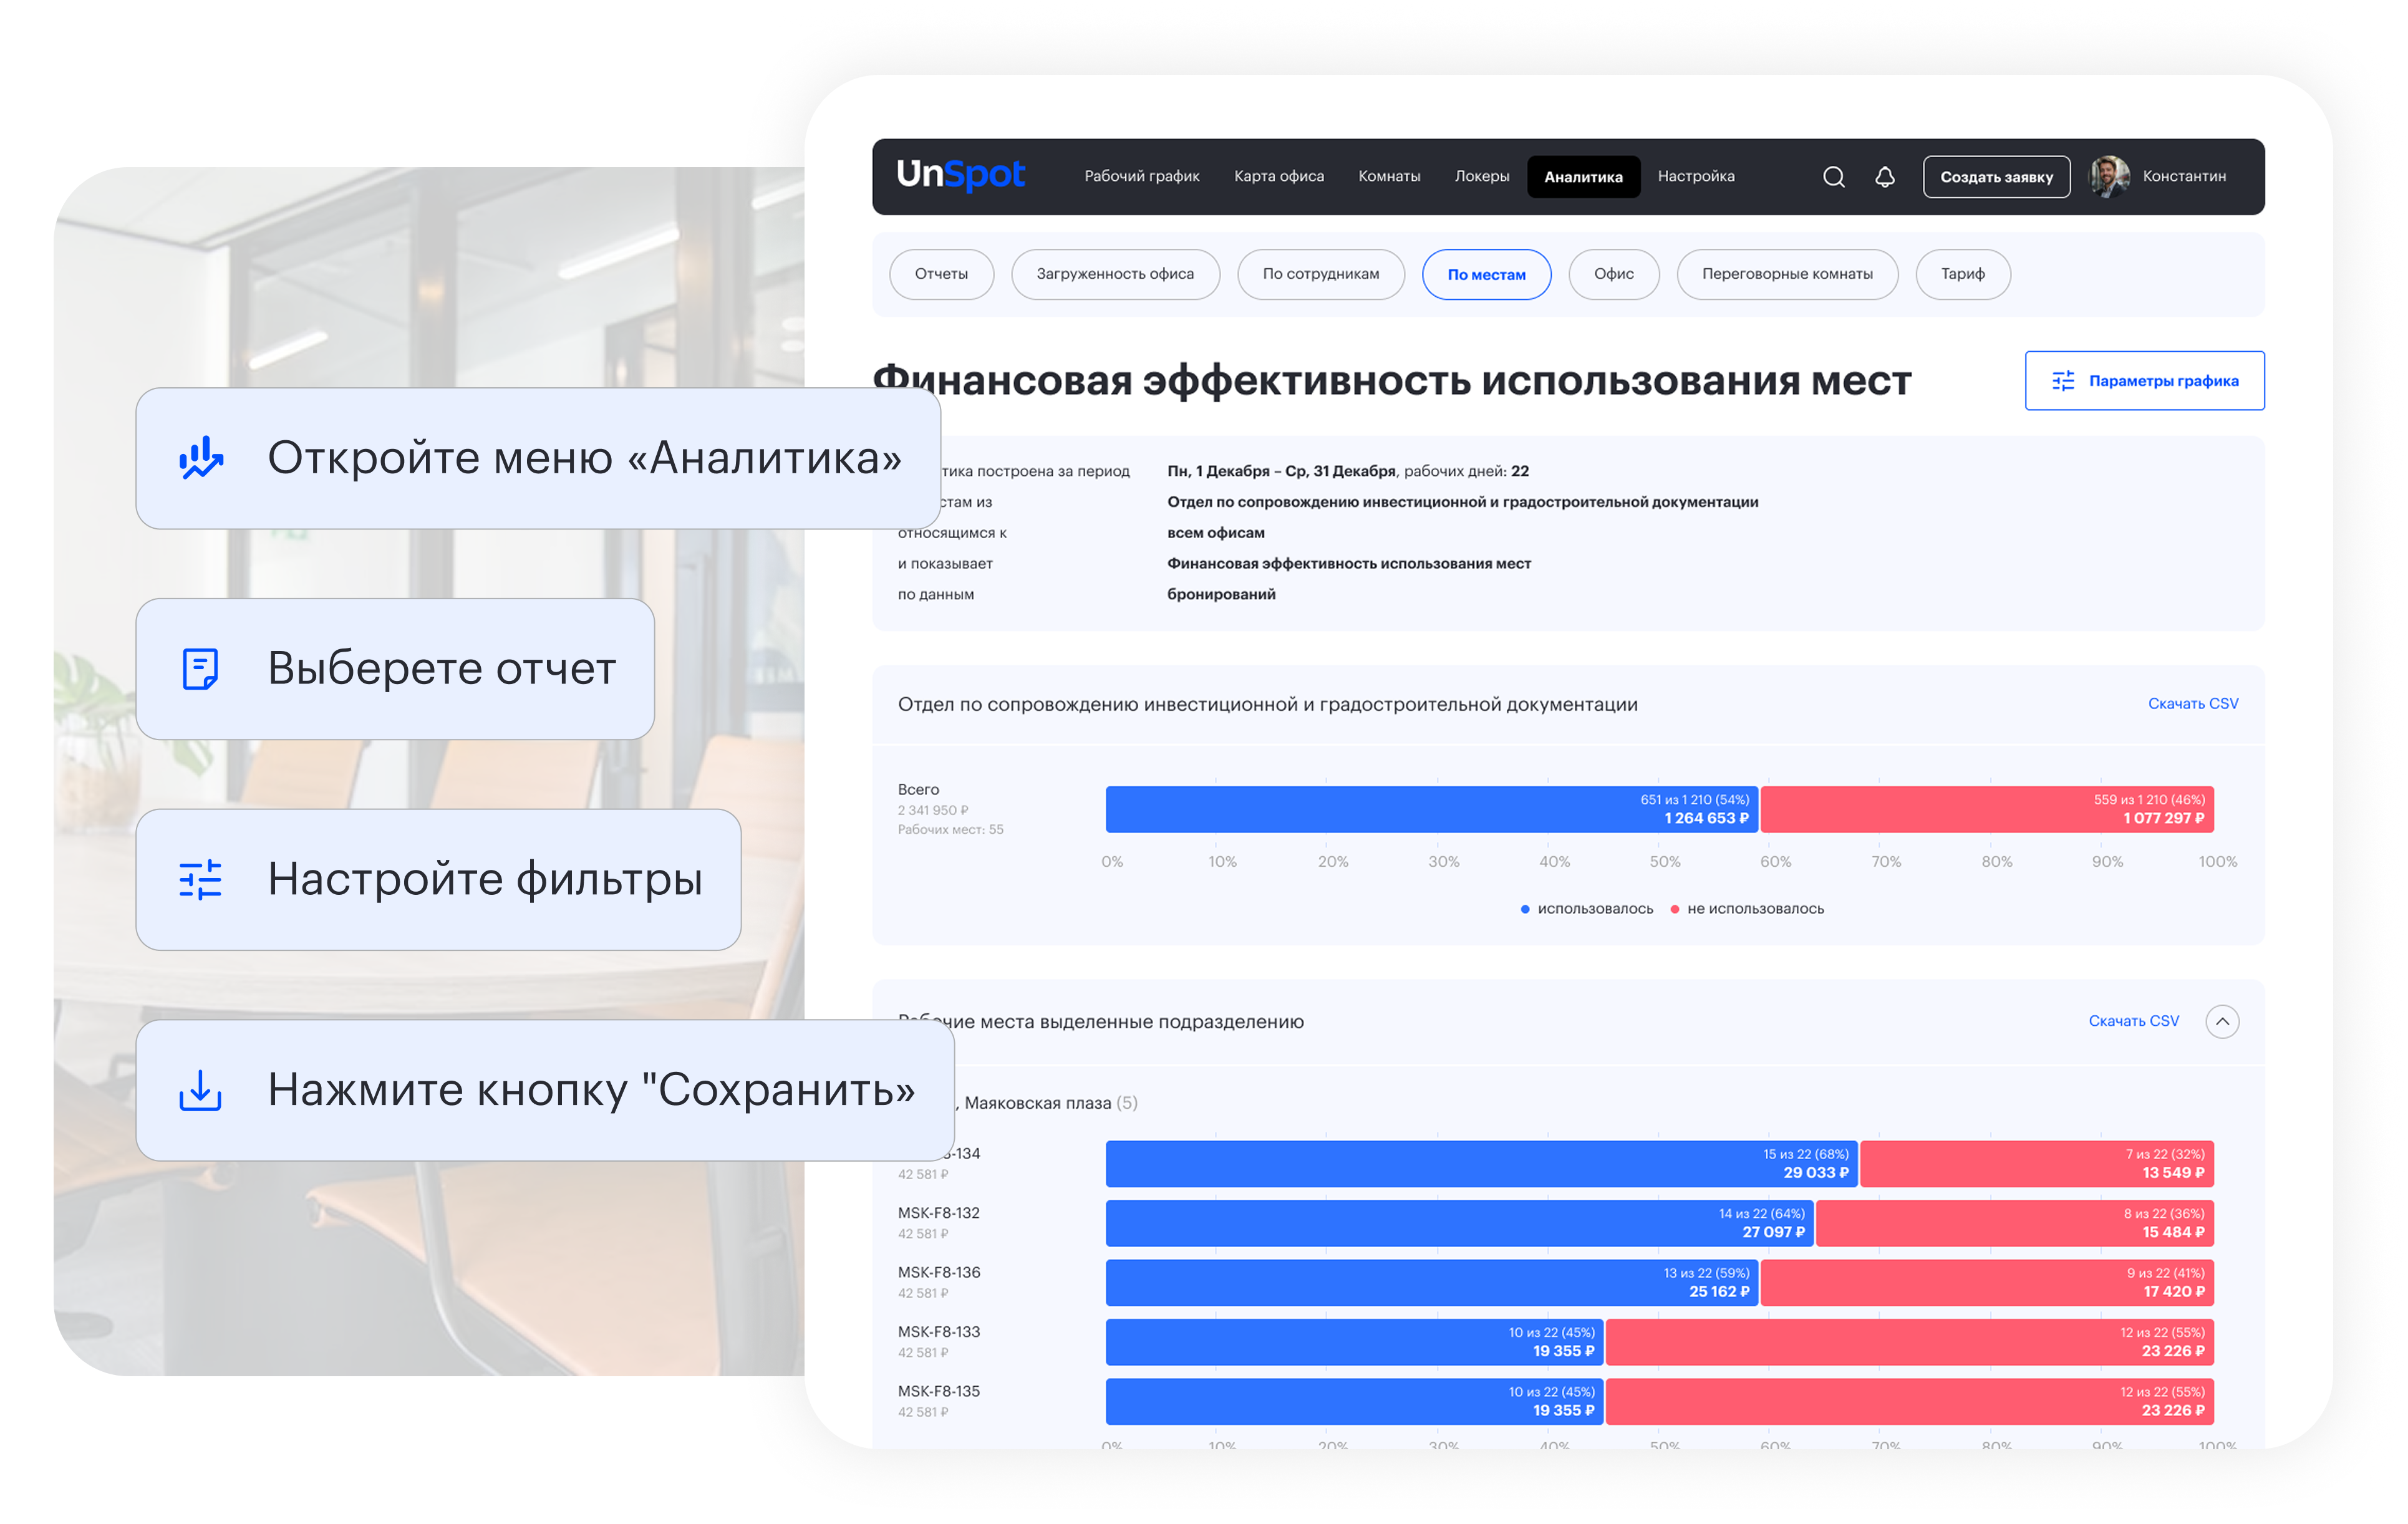Download the department CSV via the top Скачать CSV link
The width and height of the screenshot is (2408, 1524).
2192,704
